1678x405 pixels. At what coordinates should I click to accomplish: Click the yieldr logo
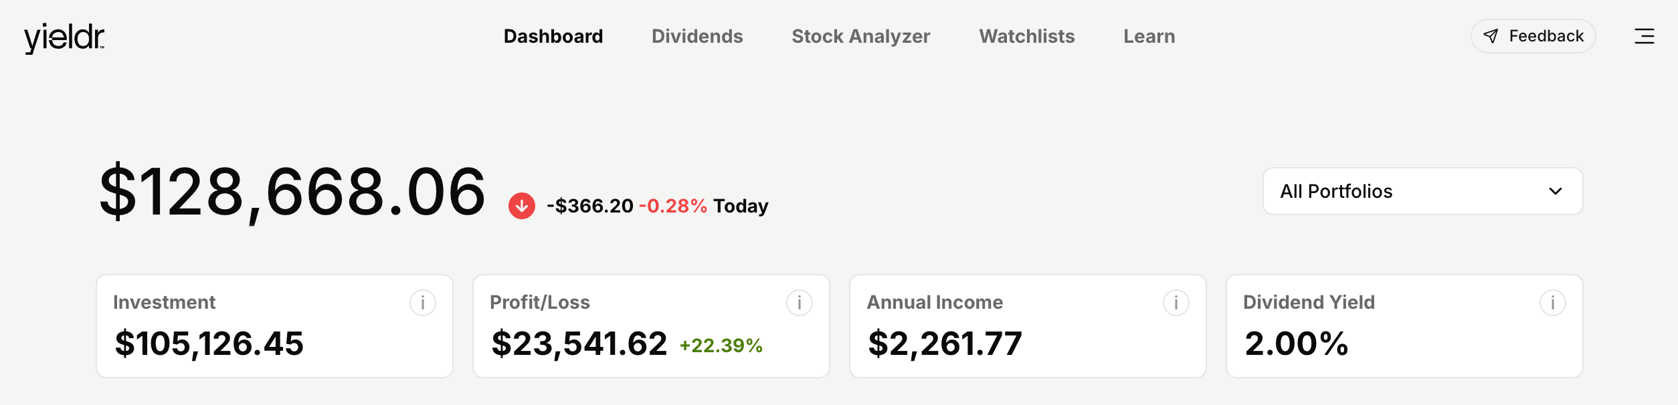click(x=64, y=38)
